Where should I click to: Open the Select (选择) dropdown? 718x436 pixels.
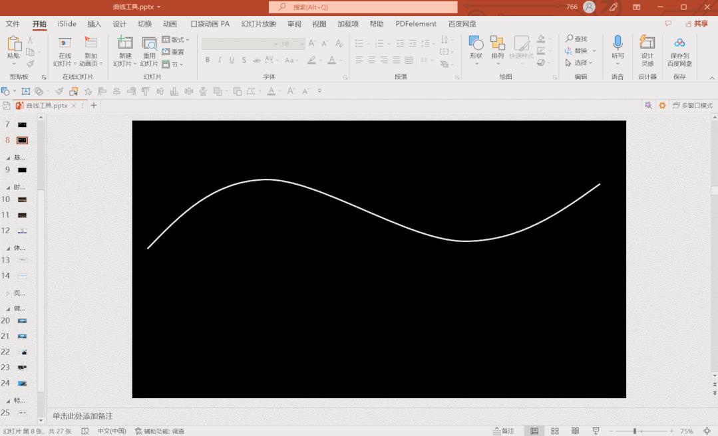click(x=580, y=63)
